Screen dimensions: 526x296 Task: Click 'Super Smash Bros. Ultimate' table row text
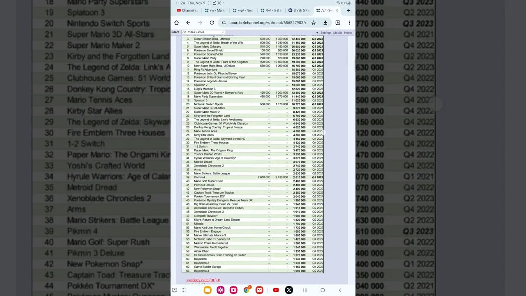point(212,39)
